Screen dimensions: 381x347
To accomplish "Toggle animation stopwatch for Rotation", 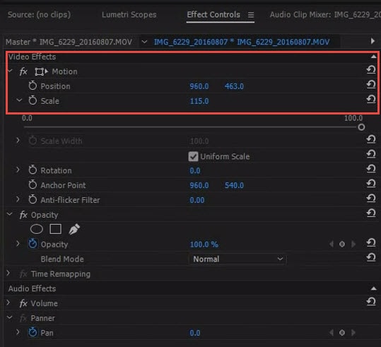I will [33, 170].
